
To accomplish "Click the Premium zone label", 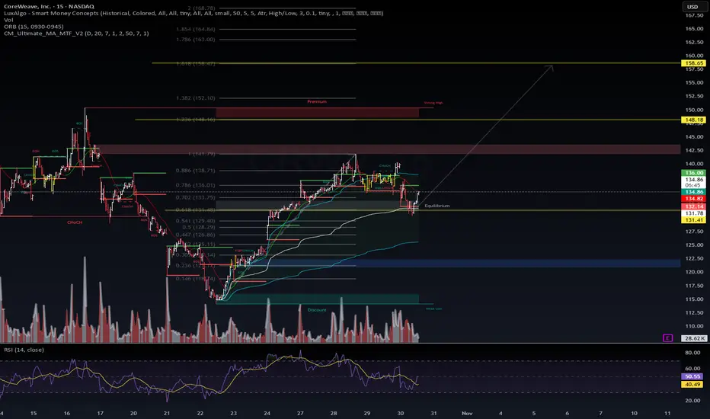I will click(x=317, y=101).
